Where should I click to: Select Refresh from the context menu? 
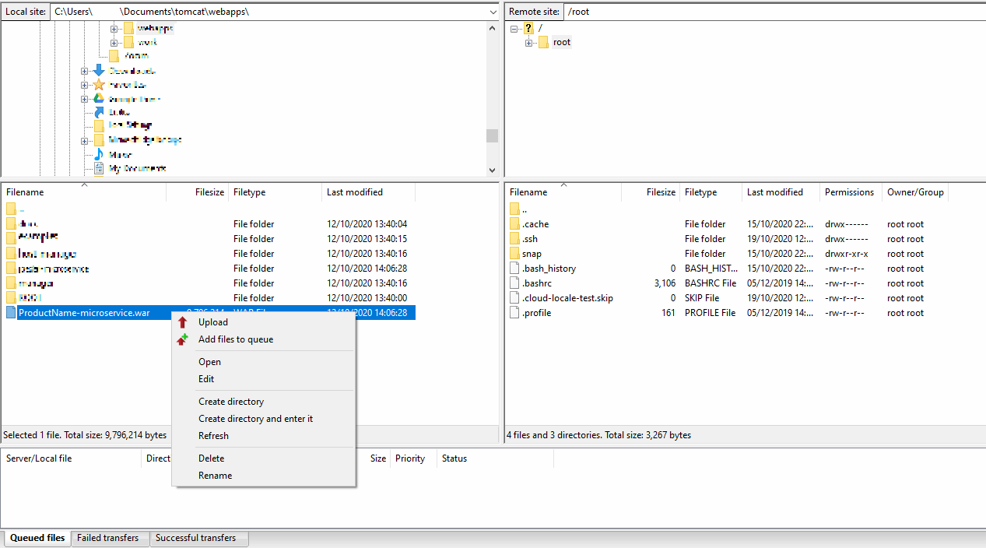212,435
